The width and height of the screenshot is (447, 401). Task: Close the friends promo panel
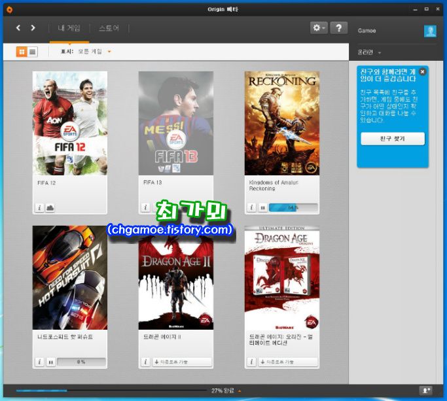(x=423, y=72)
